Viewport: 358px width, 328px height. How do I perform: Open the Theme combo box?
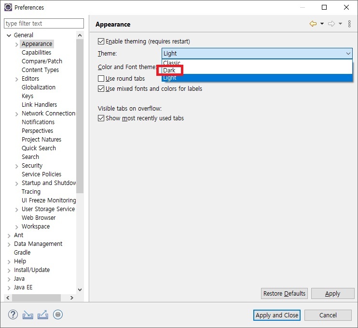pyautogui.click(x=257, y=54)
